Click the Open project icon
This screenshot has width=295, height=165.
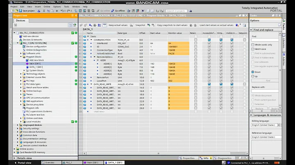[16, 11]
